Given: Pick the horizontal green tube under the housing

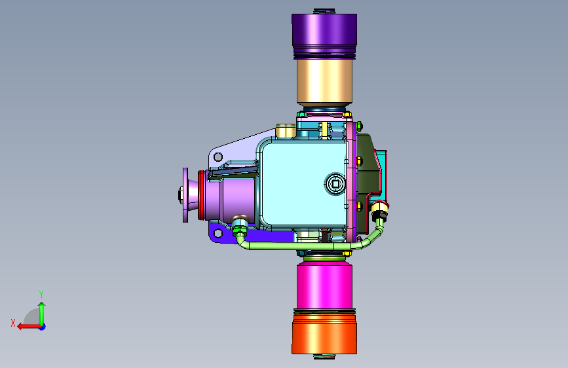Looking at the screenshot, I should (301, 247).
